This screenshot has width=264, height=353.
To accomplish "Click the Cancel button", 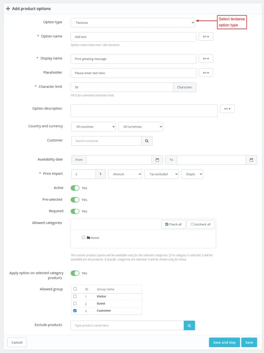I will [17, 342].
